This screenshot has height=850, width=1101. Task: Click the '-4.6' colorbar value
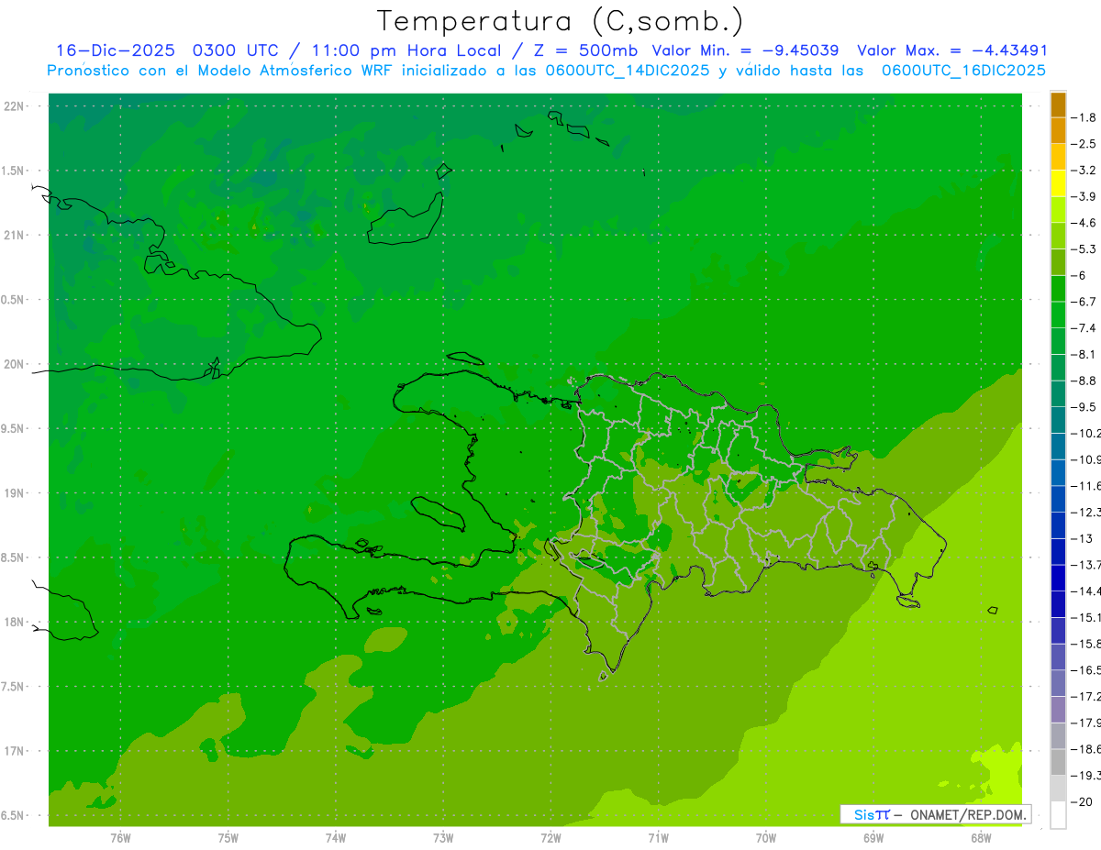1084,223
